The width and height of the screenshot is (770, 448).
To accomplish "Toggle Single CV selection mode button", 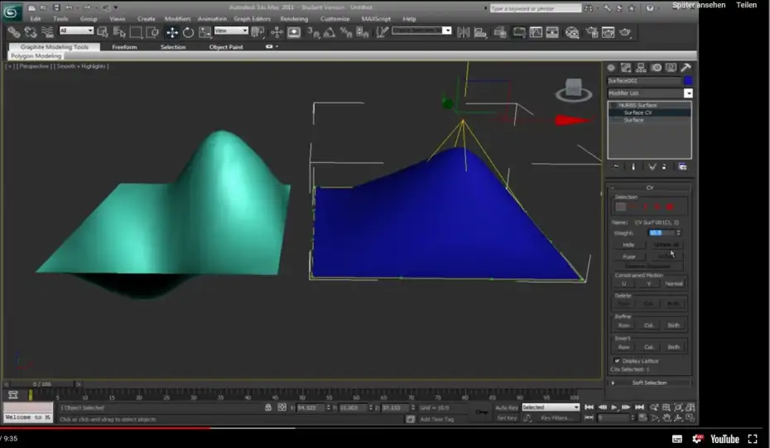I will (620, 207).
